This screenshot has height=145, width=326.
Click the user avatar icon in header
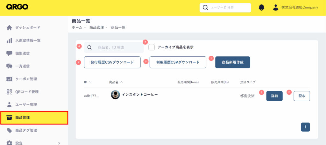click(276, 8)
